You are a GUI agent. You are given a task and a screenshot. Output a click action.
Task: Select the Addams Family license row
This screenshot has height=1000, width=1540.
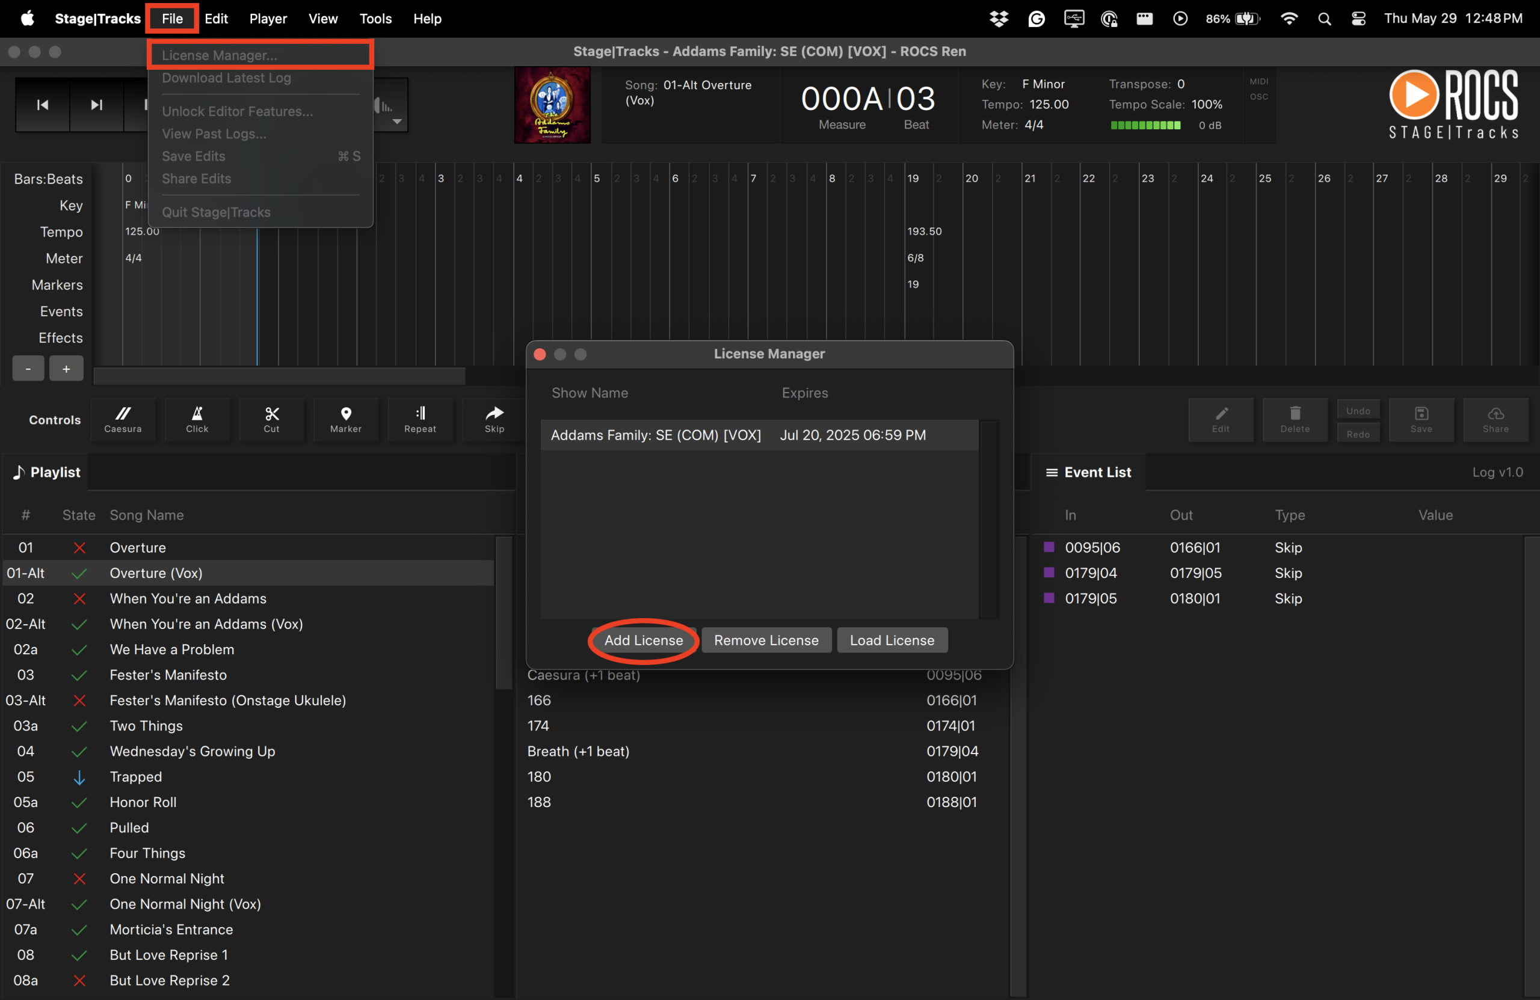click(x=759, y=435)
